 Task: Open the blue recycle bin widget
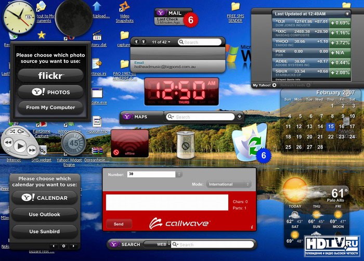click(x=250, y=142)
